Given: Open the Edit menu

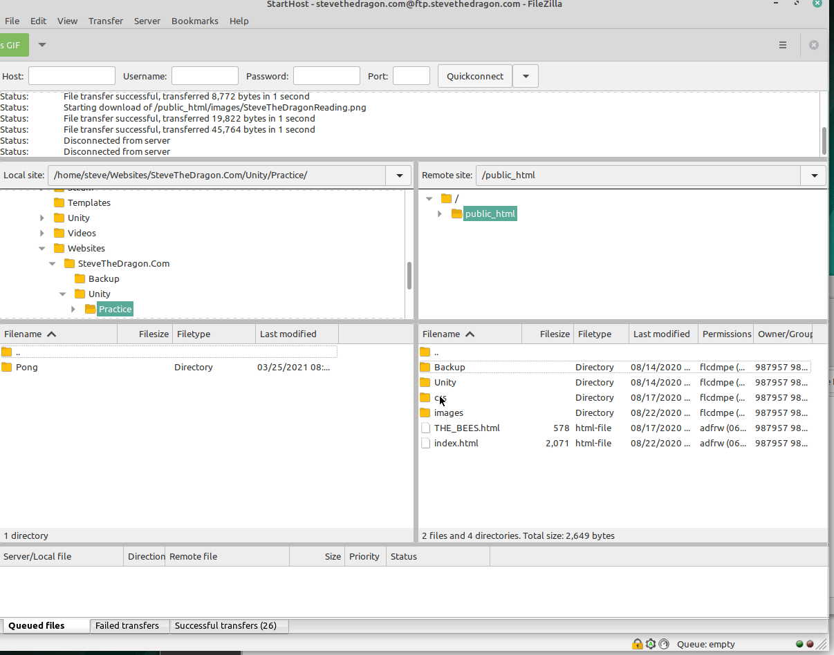Looking at the screenshot, I should click(x=39, y=21).
